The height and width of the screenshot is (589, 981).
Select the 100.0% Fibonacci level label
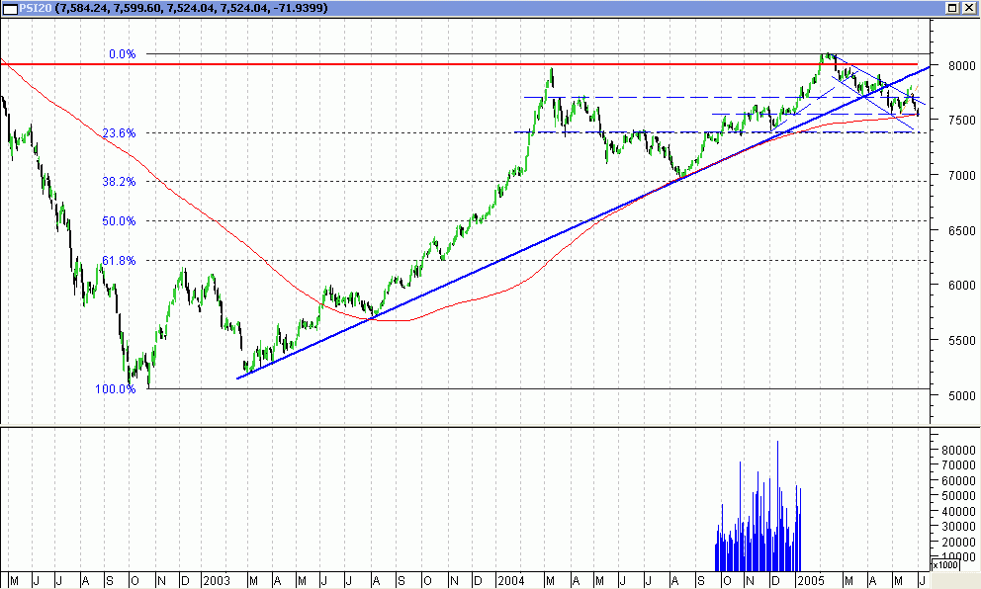pos(115,389)
